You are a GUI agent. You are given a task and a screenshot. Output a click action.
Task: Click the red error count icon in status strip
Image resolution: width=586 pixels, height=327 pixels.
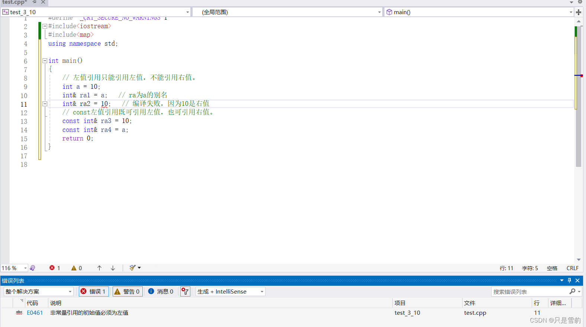pyautogui.click(x=52, y=268)
